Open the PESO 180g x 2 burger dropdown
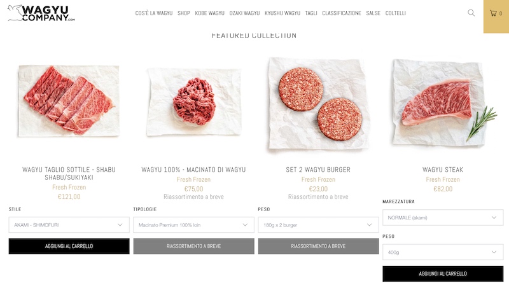Image resolution: width=509 pixels, height=283 pixels. [319, 225]
